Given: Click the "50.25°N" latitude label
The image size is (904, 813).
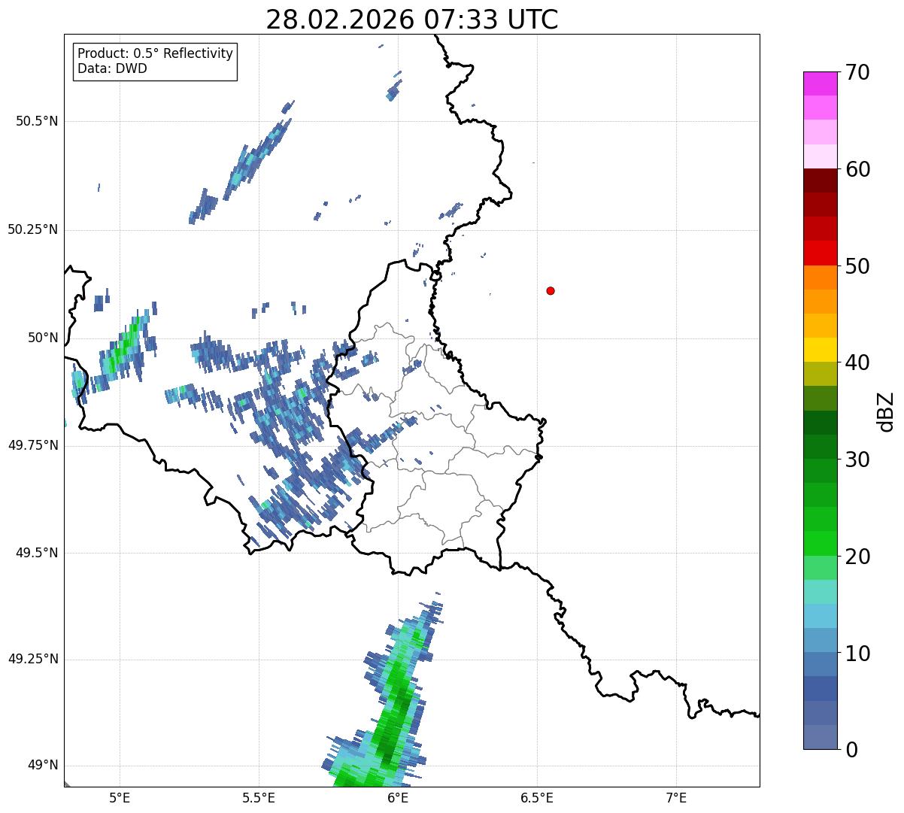Looking at the screenshot, I should (x=33, y=229).
